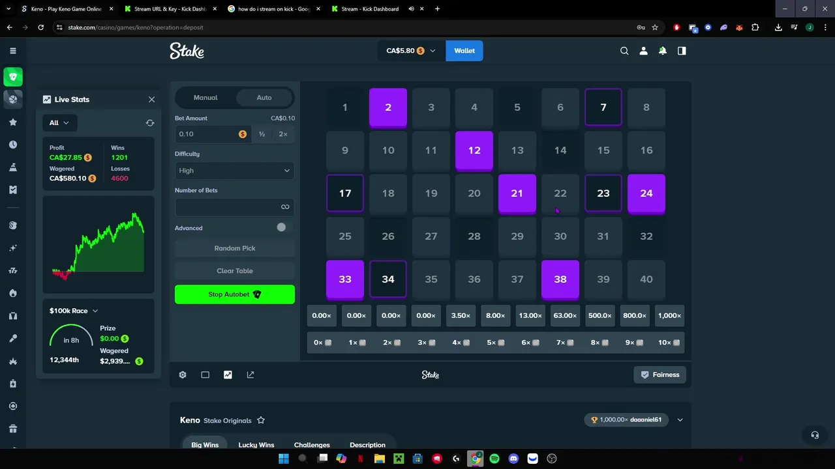Switch to Stream URL & Key browser tab

click(170, 9)
